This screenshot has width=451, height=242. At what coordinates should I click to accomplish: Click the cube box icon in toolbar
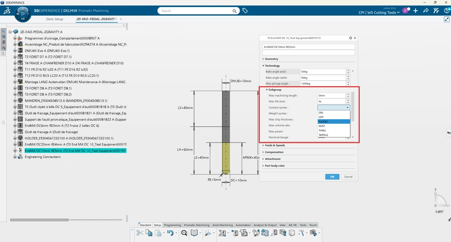pyautogui.click(x=292, y=233)
